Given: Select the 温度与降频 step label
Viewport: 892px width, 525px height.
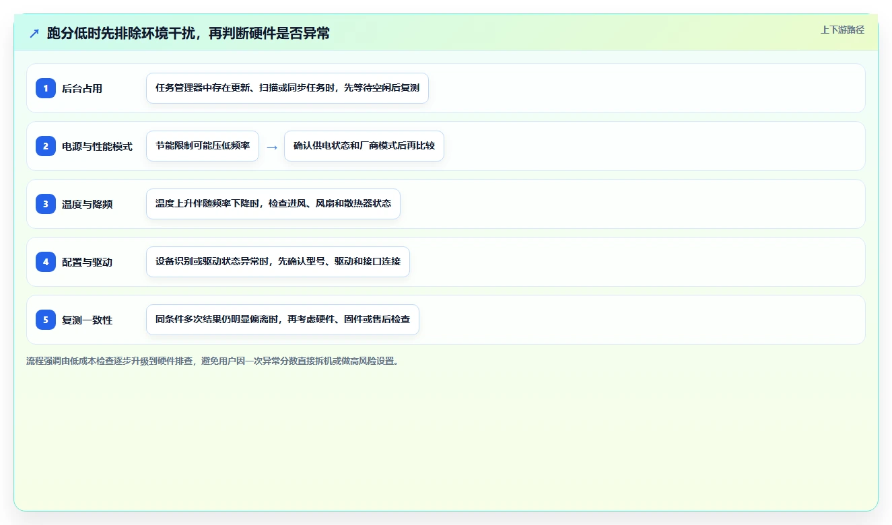Looking at the screenshot, I should (x=87, y=204).
